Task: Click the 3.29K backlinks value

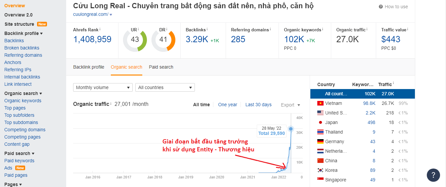Action: coord(197,39)
